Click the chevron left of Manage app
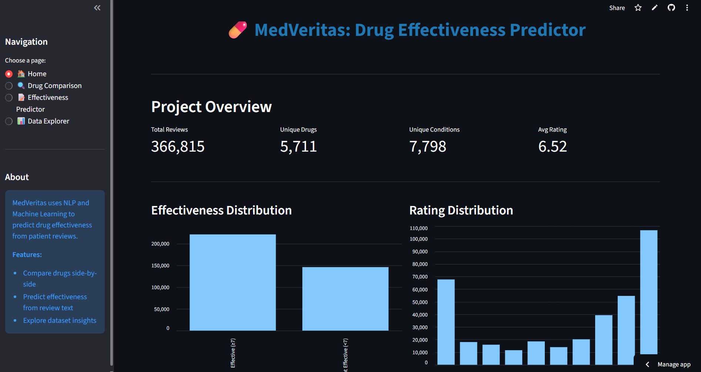 pos(648,365)
